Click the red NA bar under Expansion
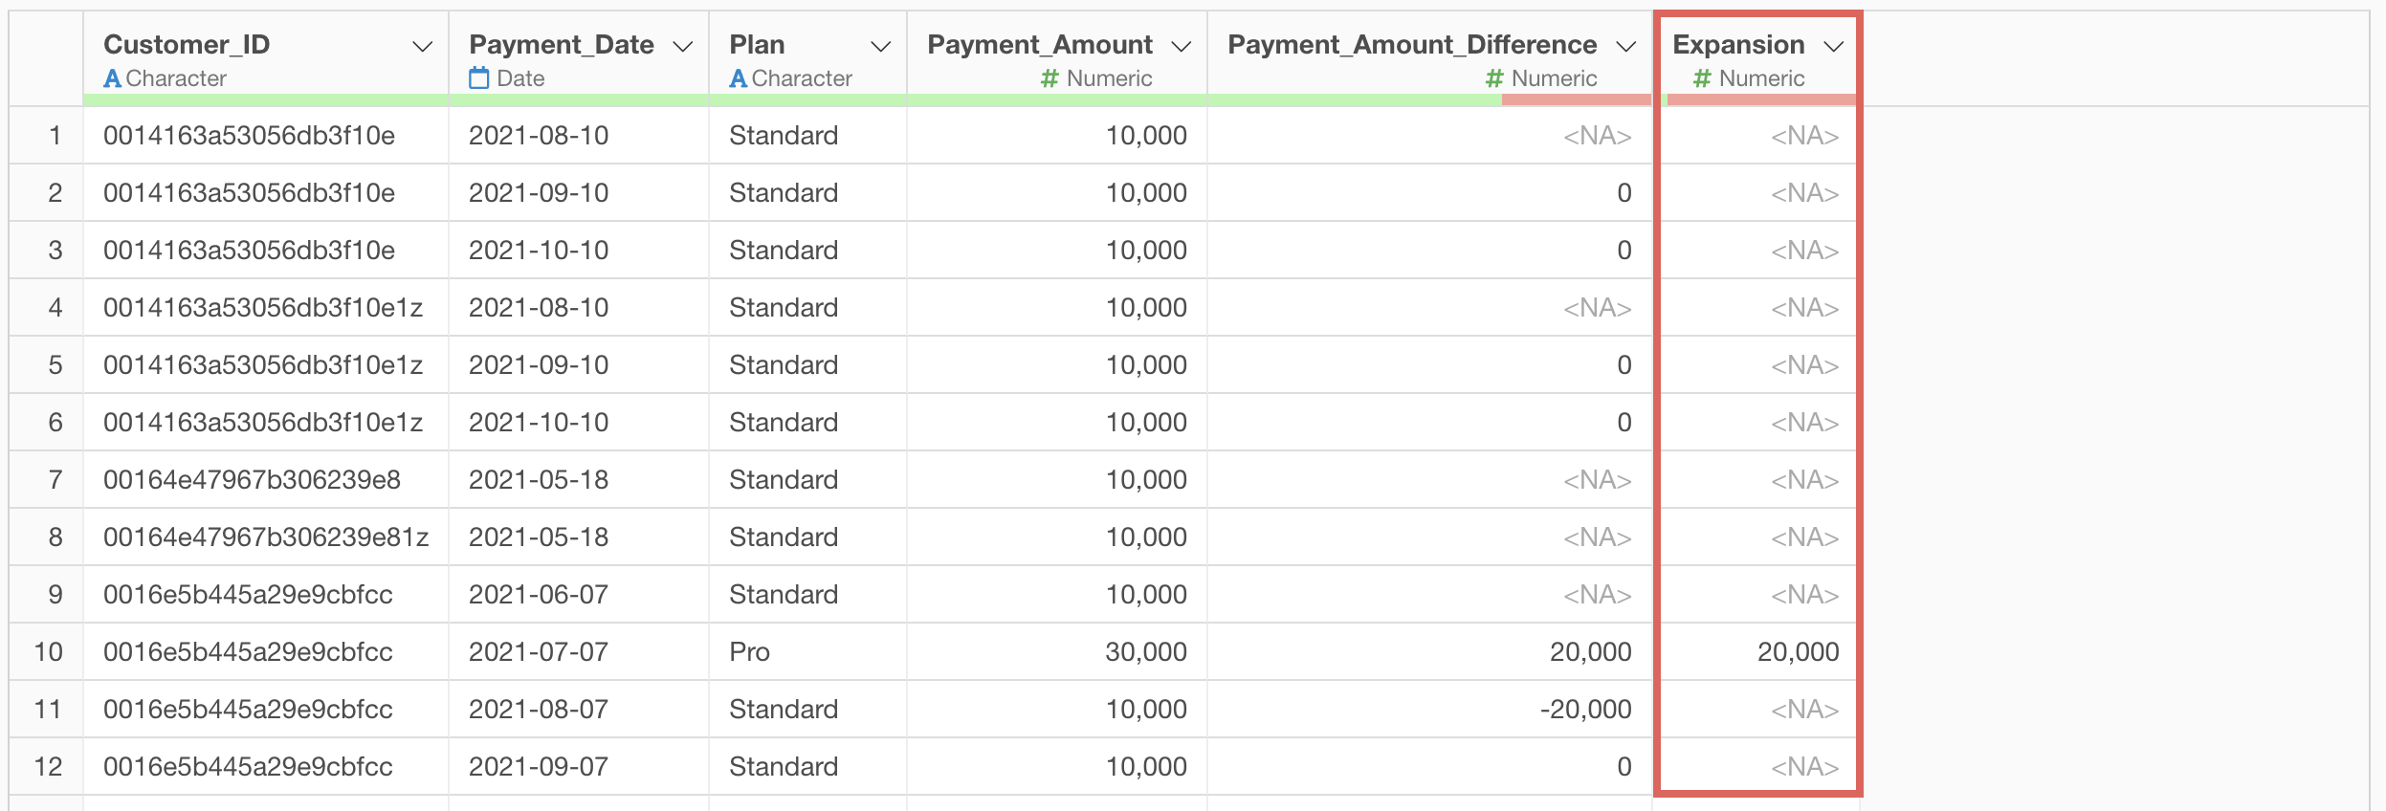Viewport: 2386px width, 811px height. 1760,99
